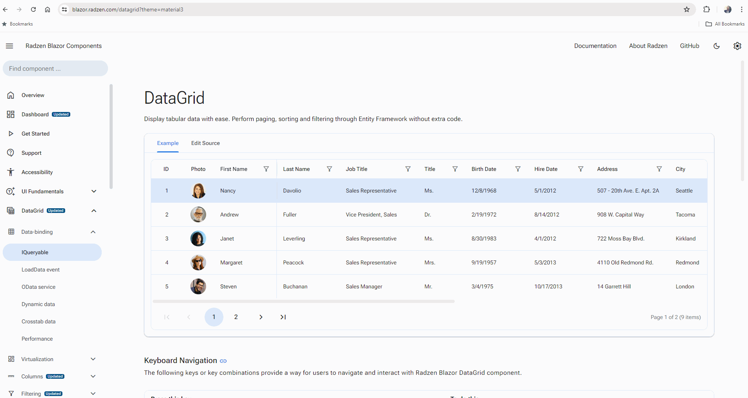Viewport: 748px width, 398px height.
Task: Select the Example tab
Action: tap(168, 143)
